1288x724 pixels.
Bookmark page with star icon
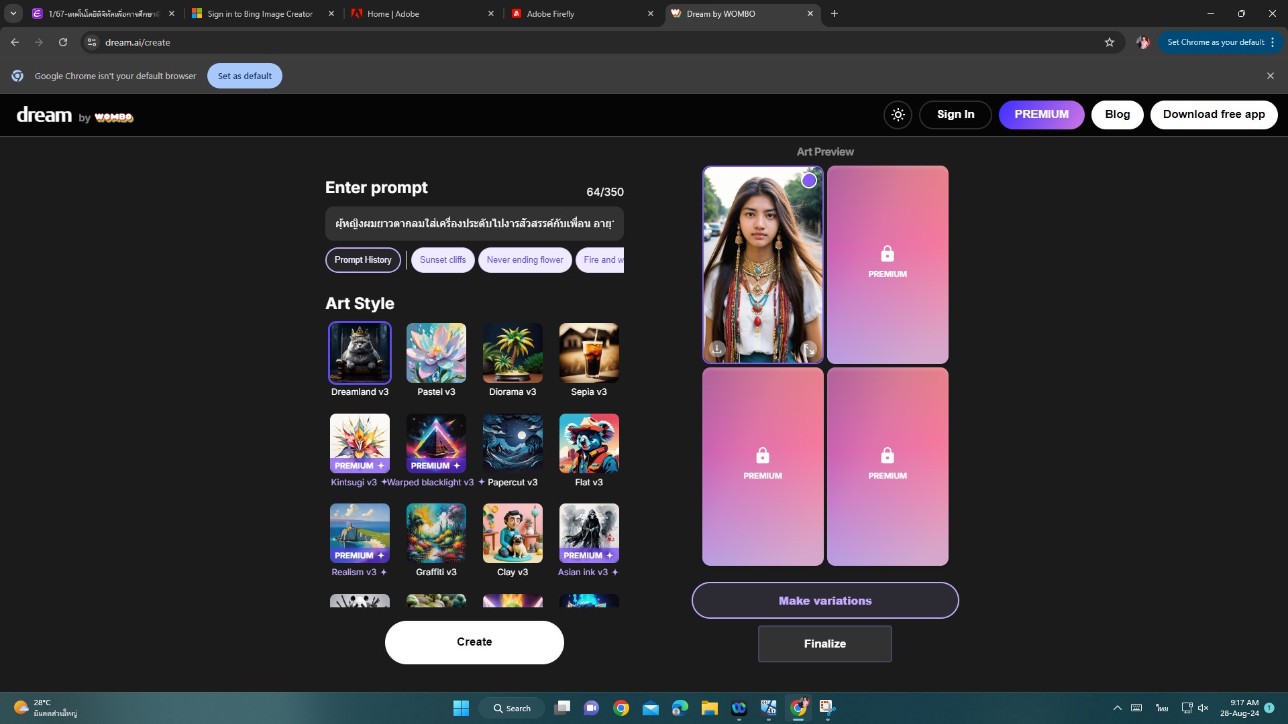[1110, 42]
